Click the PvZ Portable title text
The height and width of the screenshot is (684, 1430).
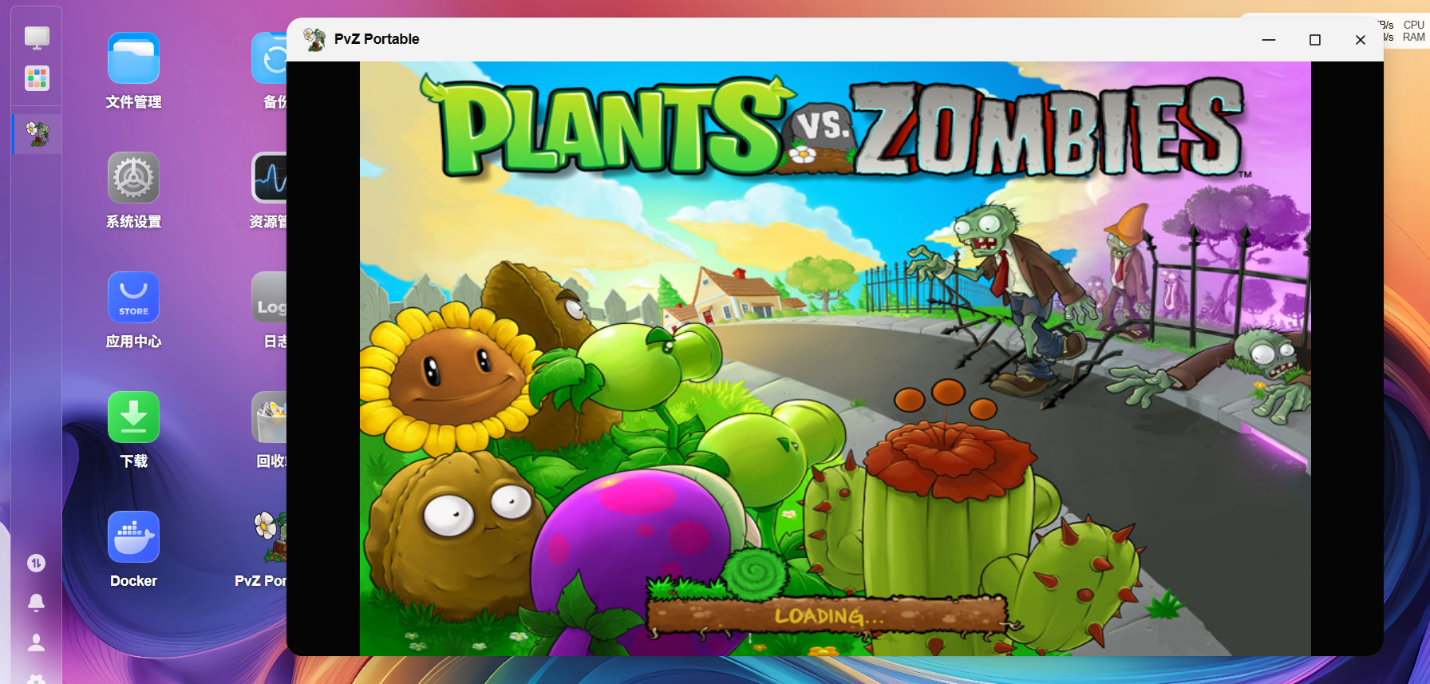pos(377,39)
